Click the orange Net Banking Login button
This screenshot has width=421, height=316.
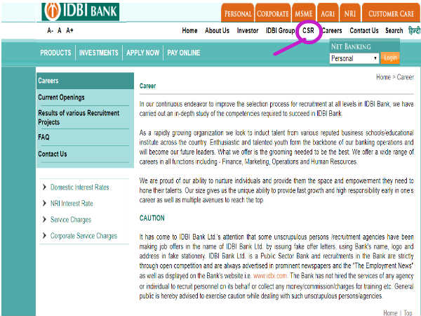pos(390,58)
